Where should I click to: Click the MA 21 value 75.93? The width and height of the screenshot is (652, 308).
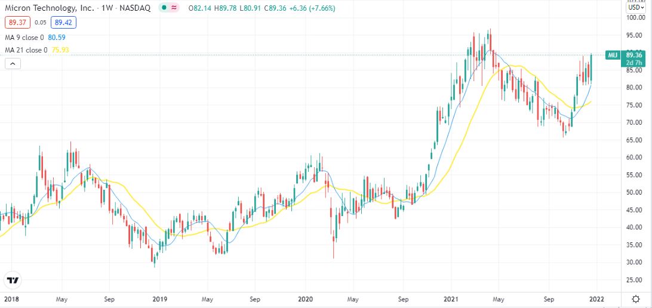click(60, 50)
